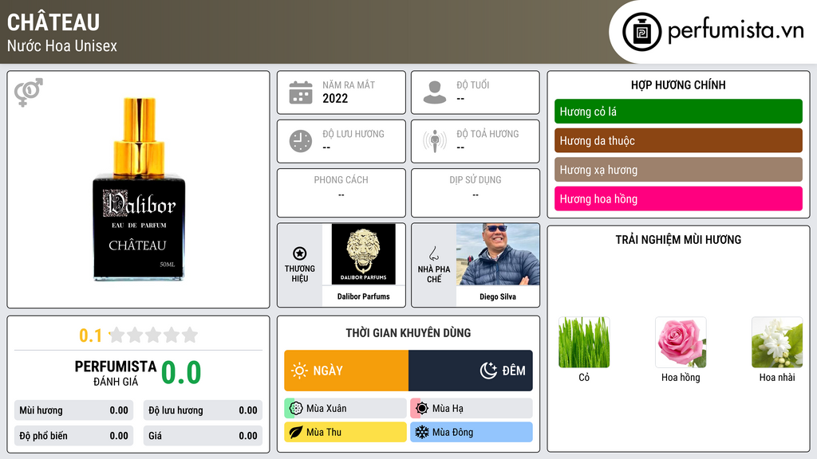Click the perfumista.vn perfume bottle logo icon
This screenshot has height=459, width=817.
coord(642,32)
